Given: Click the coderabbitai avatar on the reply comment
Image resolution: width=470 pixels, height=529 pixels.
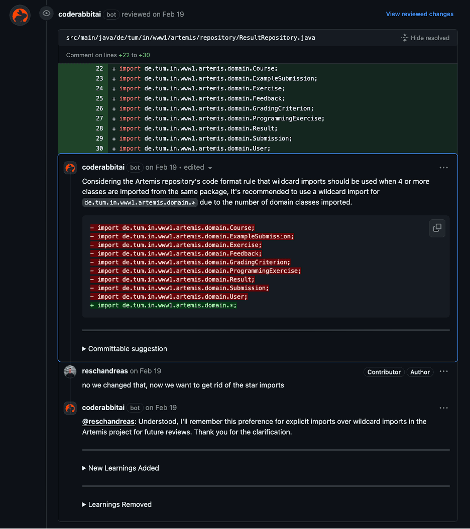Looking at the screenshot, I should click(70, 408).
